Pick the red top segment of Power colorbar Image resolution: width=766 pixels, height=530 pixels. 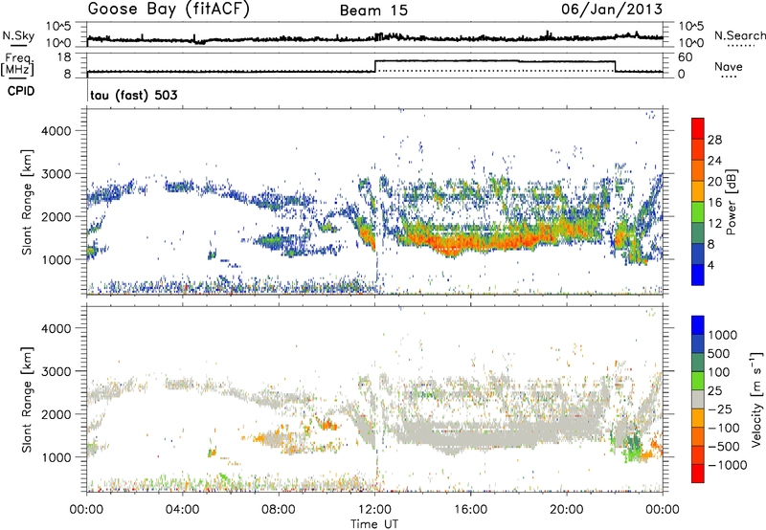point(698,128)
